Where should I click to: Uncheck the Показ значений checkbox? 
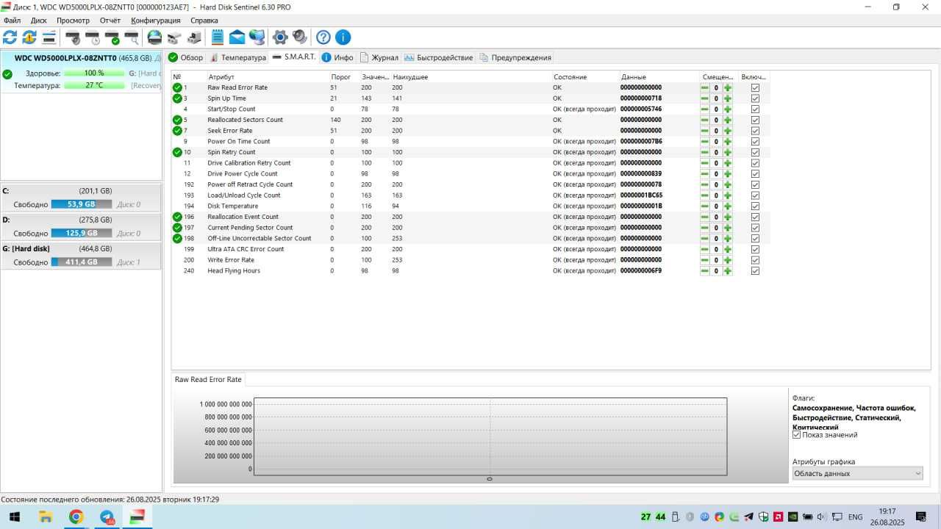point(796,435)
